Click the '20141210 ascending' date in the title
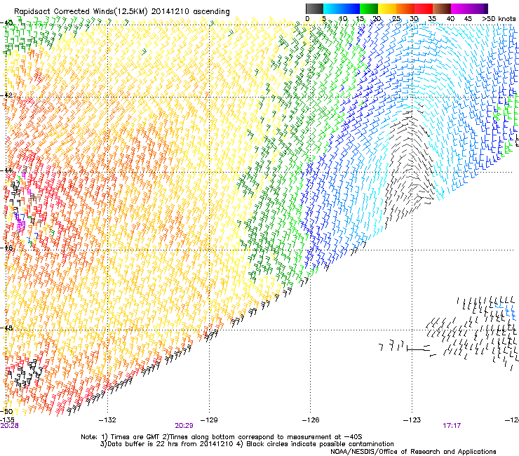Screen dimensions: 519x456 (x=190, y=12)
